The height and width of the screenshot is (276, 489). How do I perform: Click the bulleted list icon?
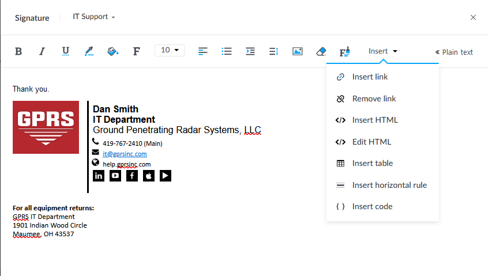[x=227, y=51]
